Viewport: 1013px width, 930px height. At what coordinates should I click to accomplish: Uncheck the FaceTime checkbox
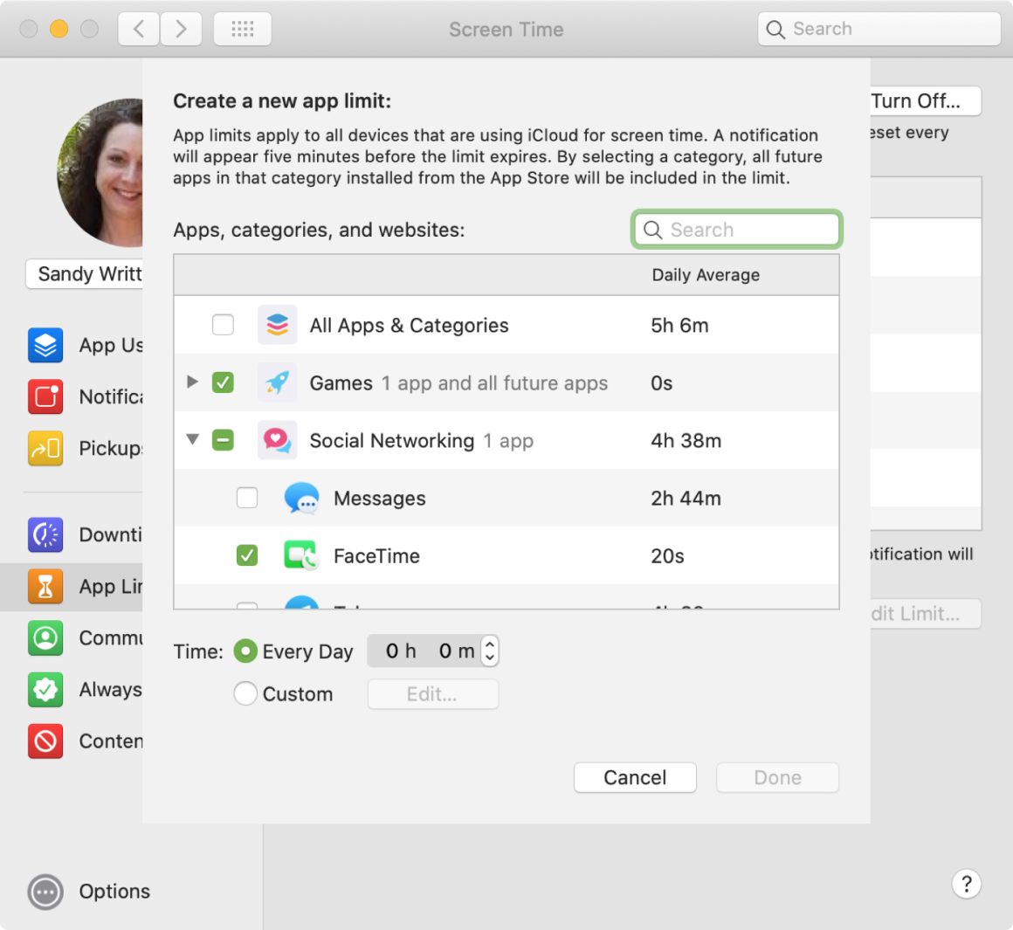pyautogui.click(x=247, y=555)
